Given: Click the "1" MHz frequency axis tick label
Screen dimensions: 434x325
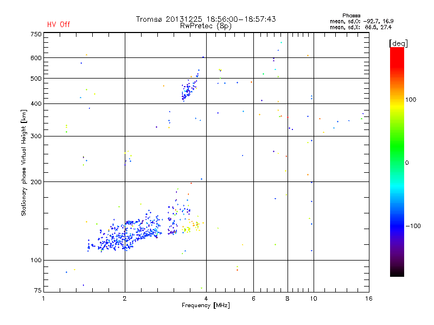Looking at the screenshot, I should point(43,298).
